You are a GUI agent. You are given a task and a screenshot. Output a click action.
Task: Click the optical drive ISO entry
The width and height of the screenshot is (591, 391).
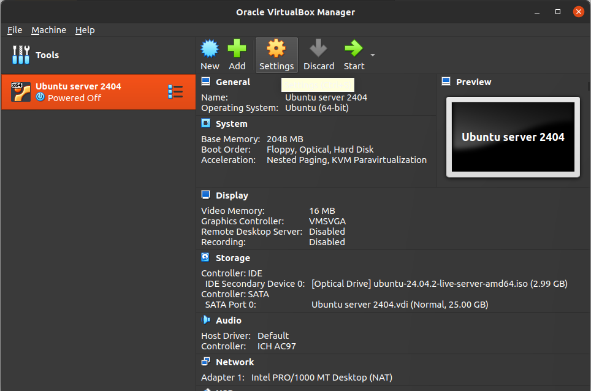(x=439, y=284)
